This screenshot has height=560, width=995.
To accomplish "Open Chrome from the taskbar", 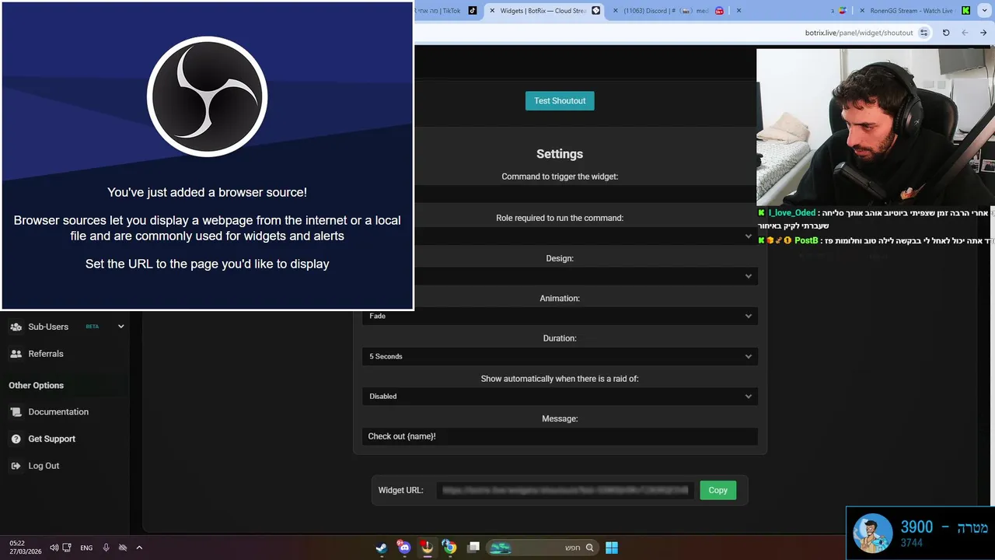I will click(449, 548).
